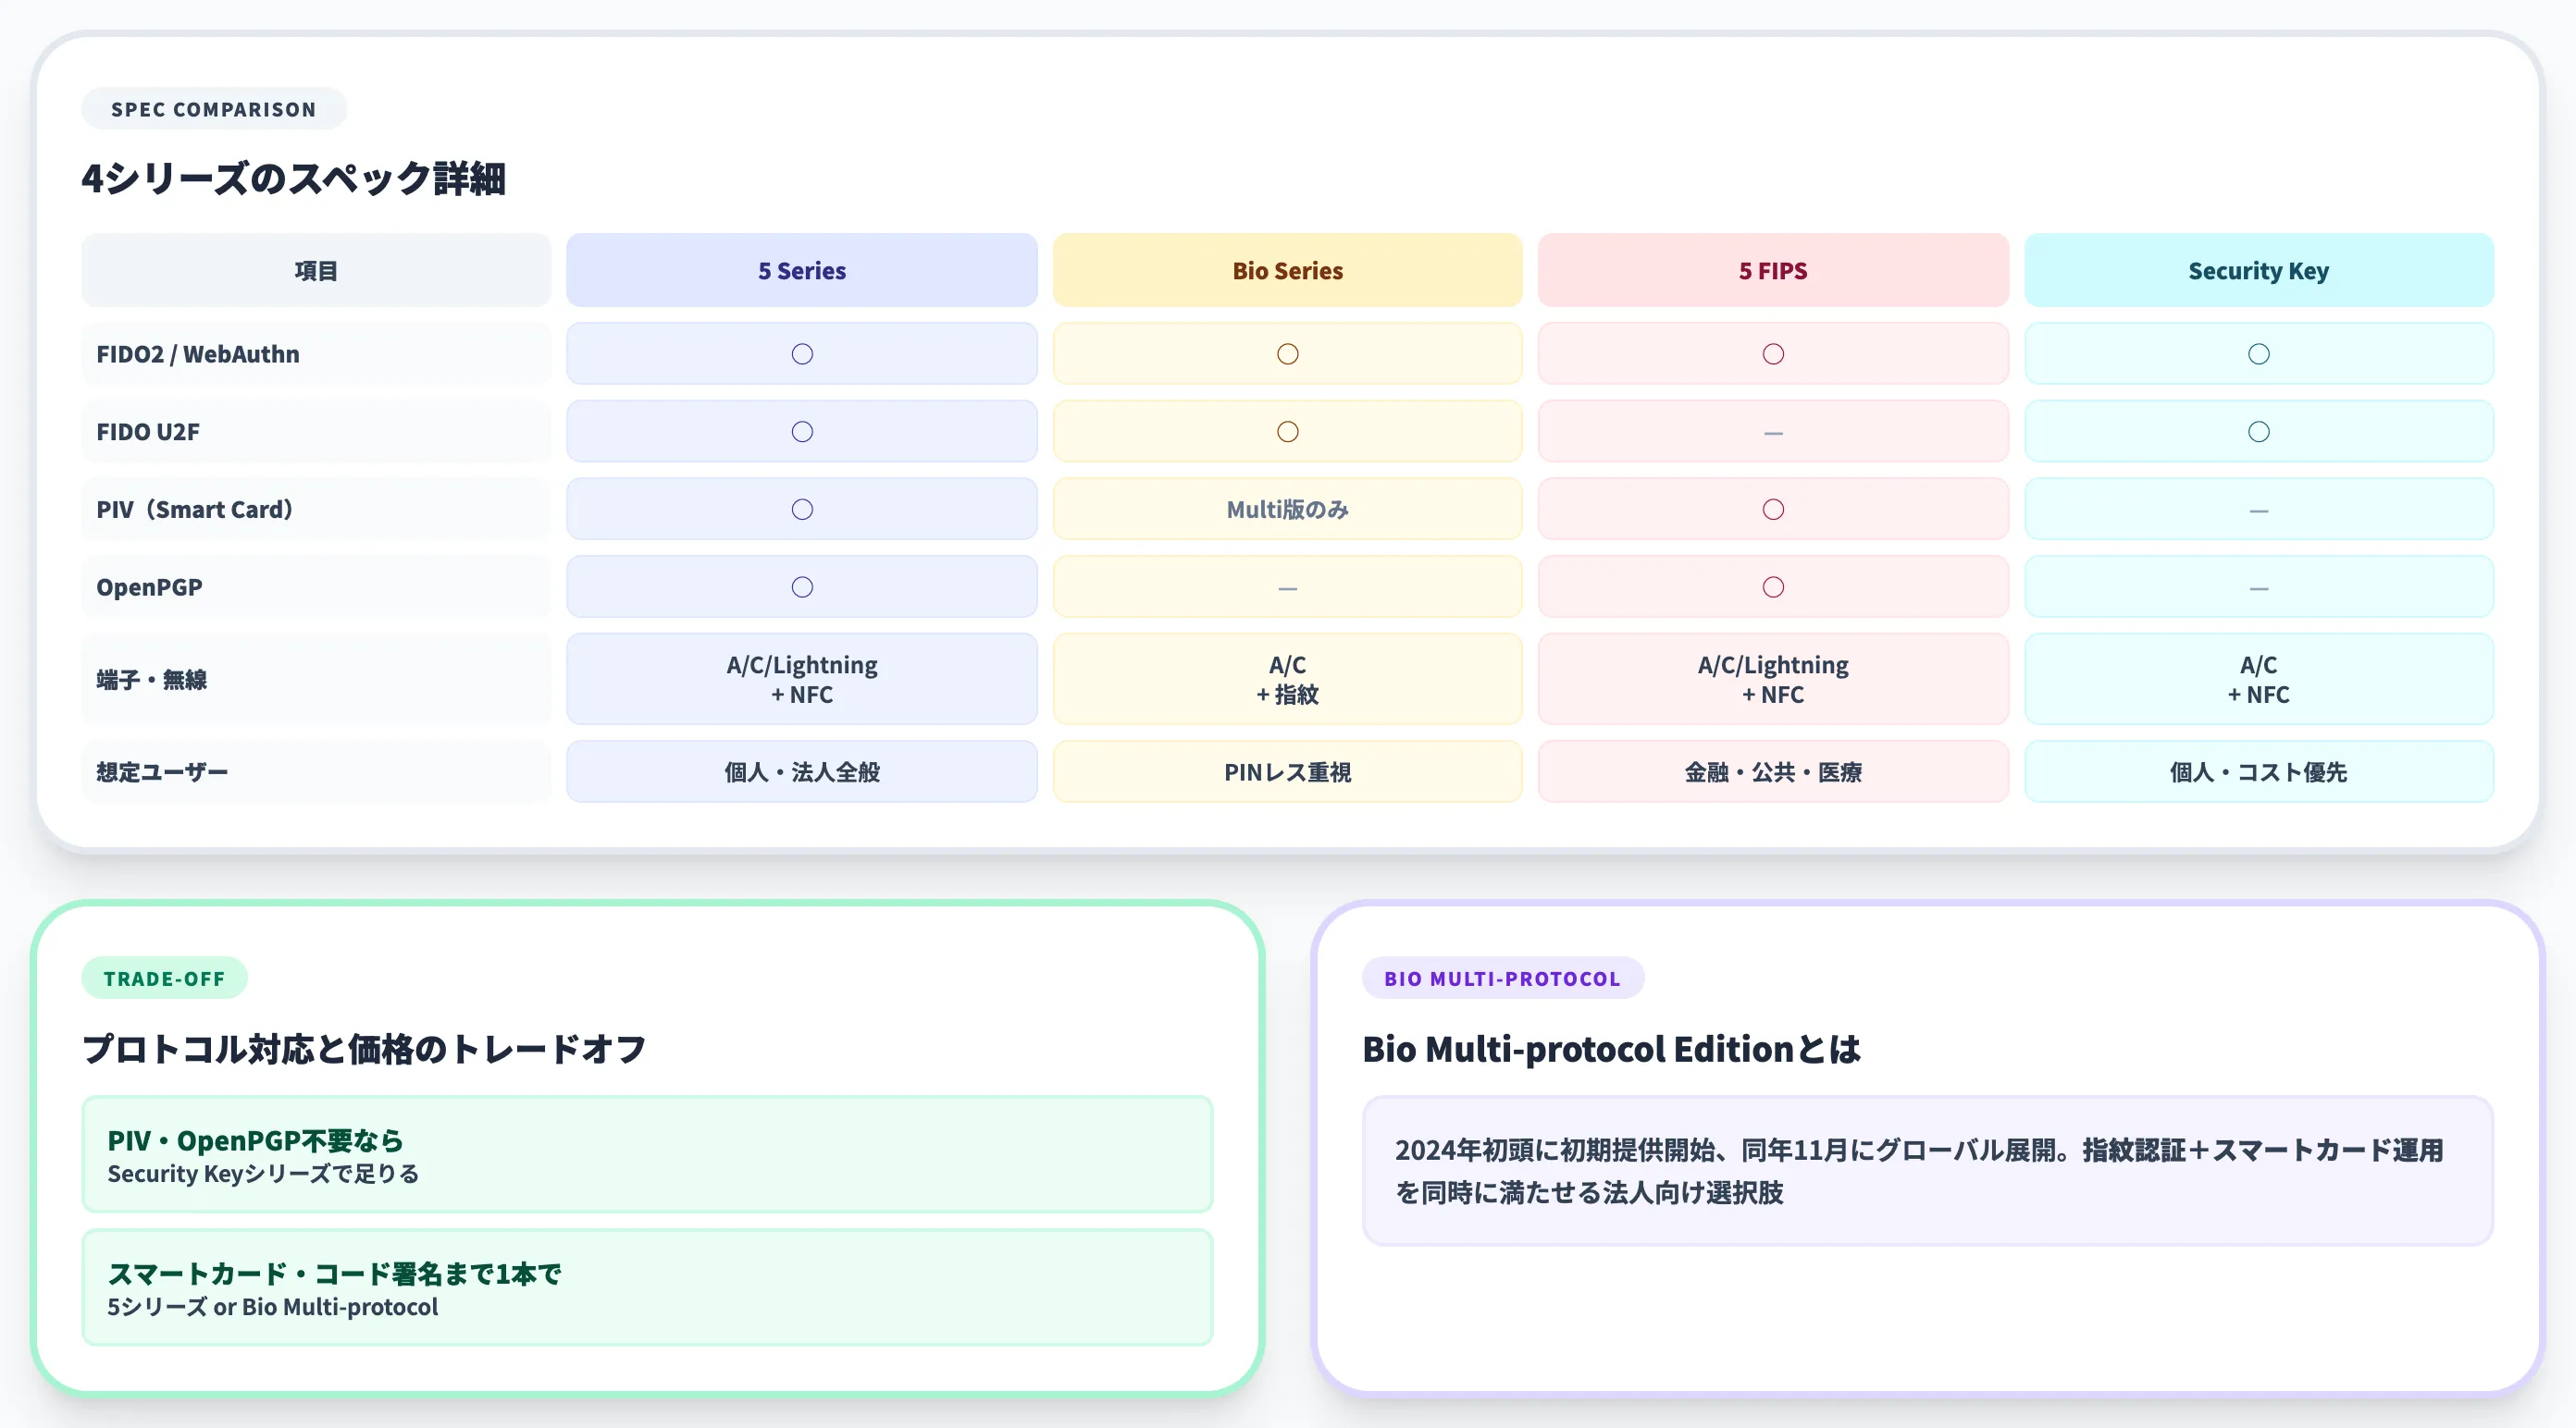The image size is (2576, 1428).
Task: Click the circle for 5 FIPS FIDO2 / WebAuthn
Action: tap(1773, 353)
